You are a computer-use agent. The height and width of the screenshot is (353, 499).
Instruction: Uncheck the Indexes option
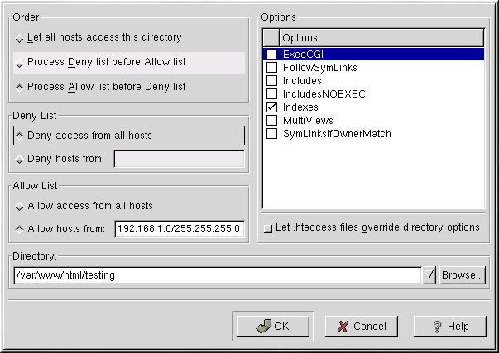(271, 107)
